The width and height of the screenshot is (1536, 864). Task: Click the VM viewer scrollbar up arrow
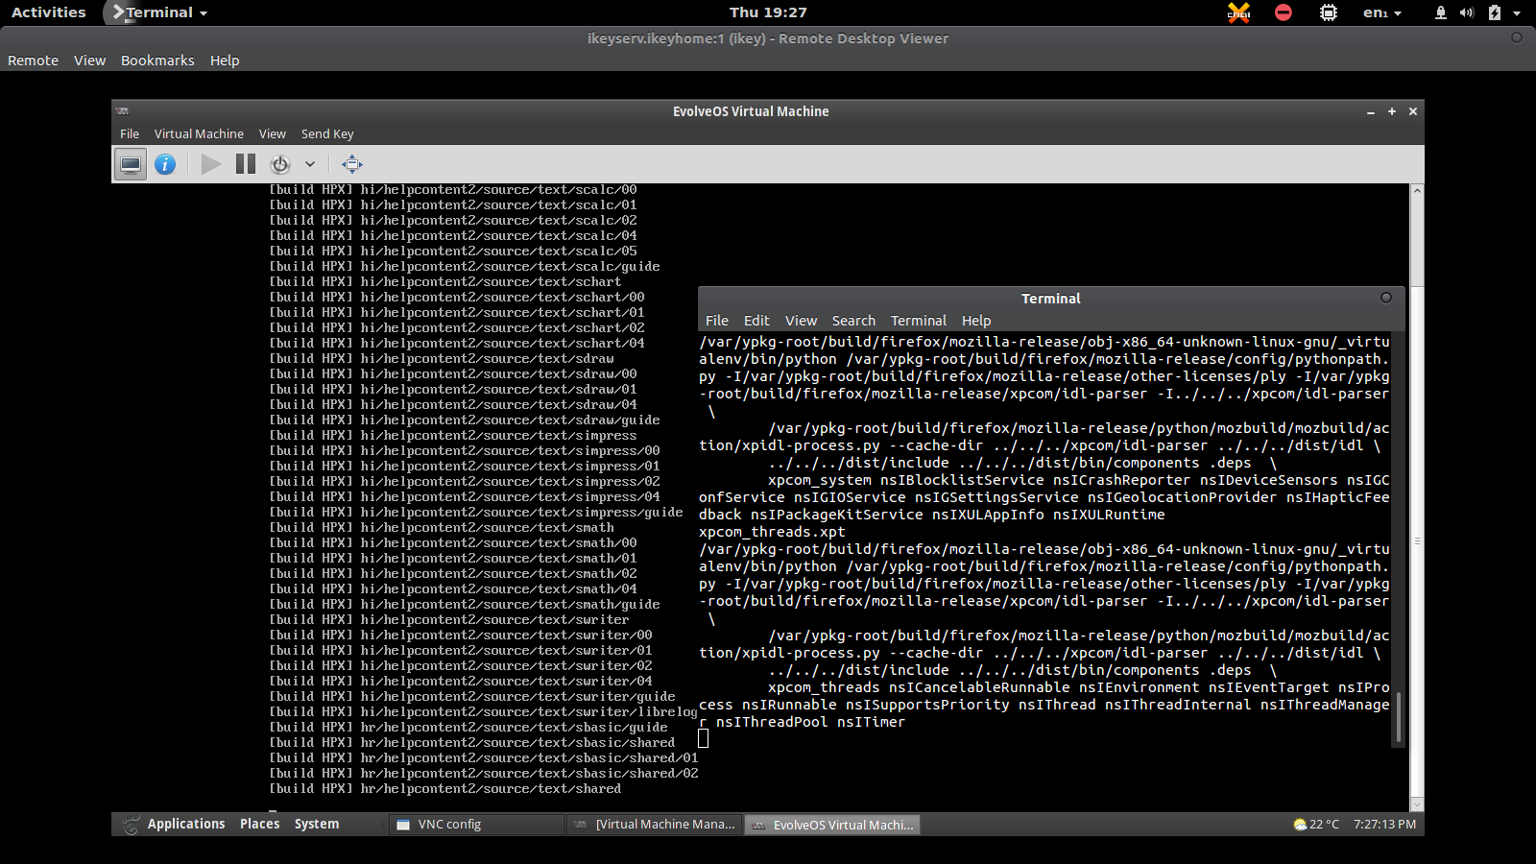(x=1417, y=191)
